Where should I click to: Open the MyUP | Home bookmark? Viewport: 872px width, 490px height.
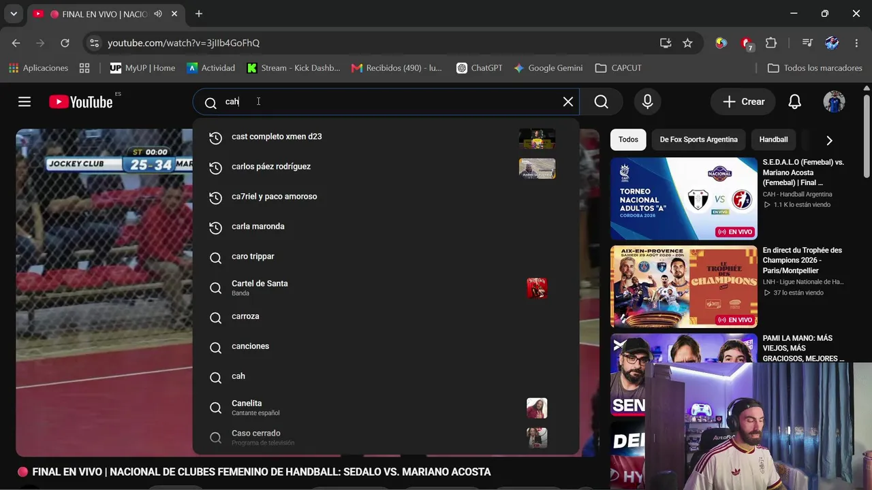[142, 68]
